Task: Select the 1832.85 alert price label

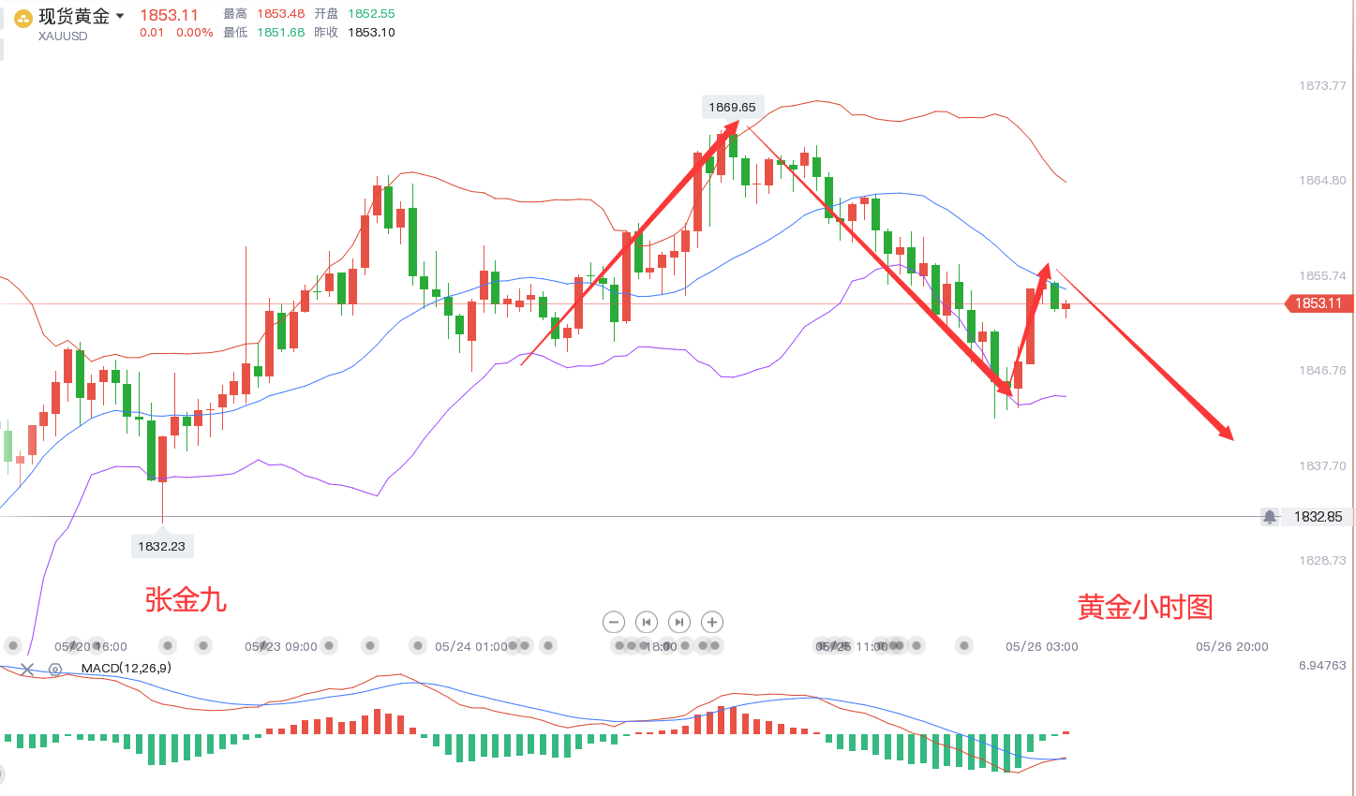Action: point(1318,517)
